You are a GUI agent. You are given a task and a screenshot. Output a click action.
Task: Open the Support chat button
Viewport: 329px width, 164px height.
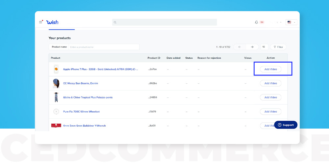286,125
